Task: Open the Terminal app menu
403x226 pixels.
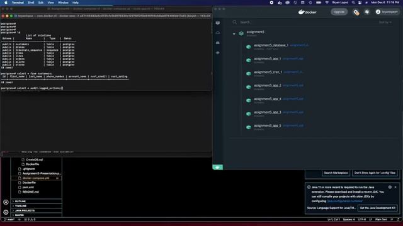Action: coord(18,3)
